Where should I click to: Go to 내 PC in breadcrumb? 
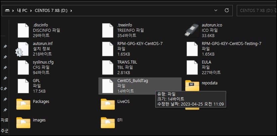(22, 11)
